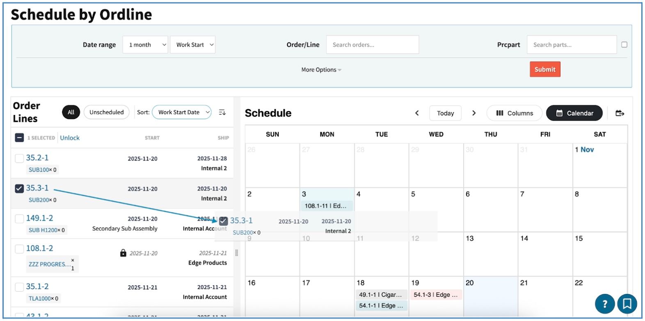This screenshot has width=645, height=321.
Task: Open the Work Start Date sort dropdown
Action: [182, 112]
